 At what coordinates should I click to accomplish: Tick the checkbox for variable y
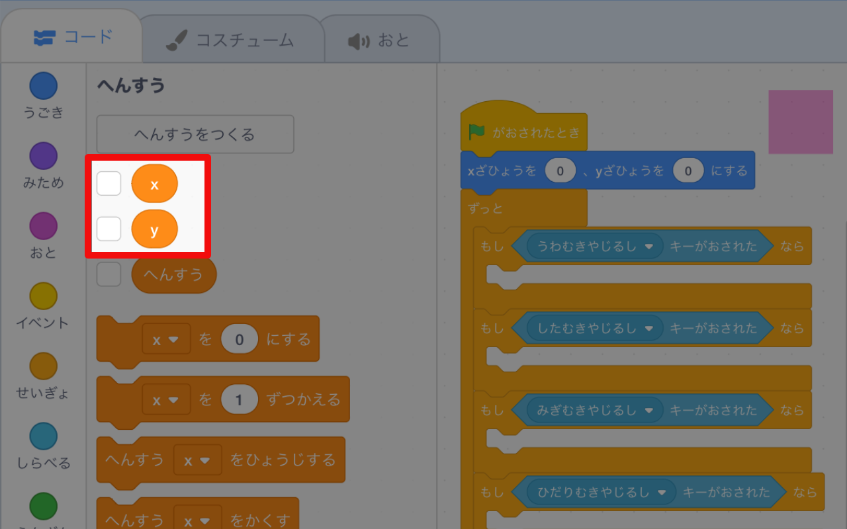point(109,229)
